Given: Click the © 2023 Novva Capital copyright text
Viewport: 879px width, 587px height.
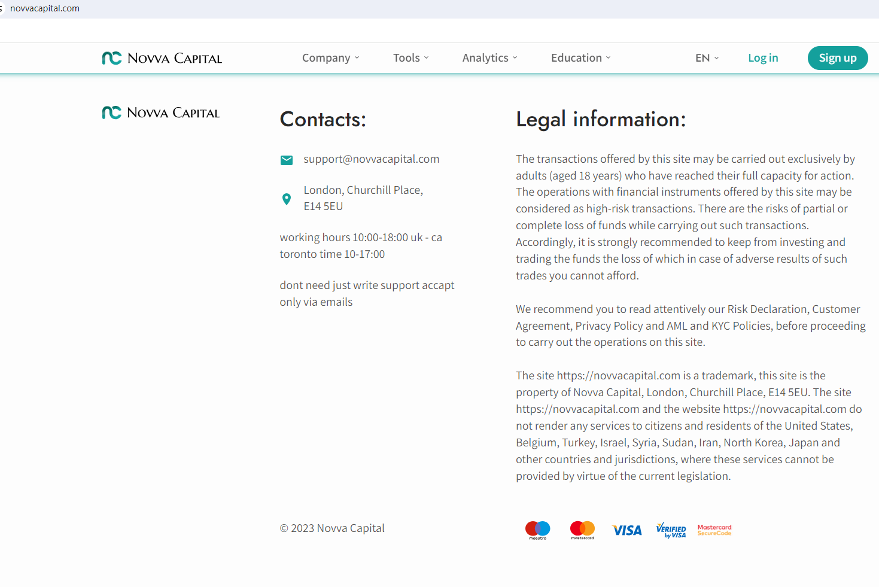Looking at the screenshot, I should point(332,528).
